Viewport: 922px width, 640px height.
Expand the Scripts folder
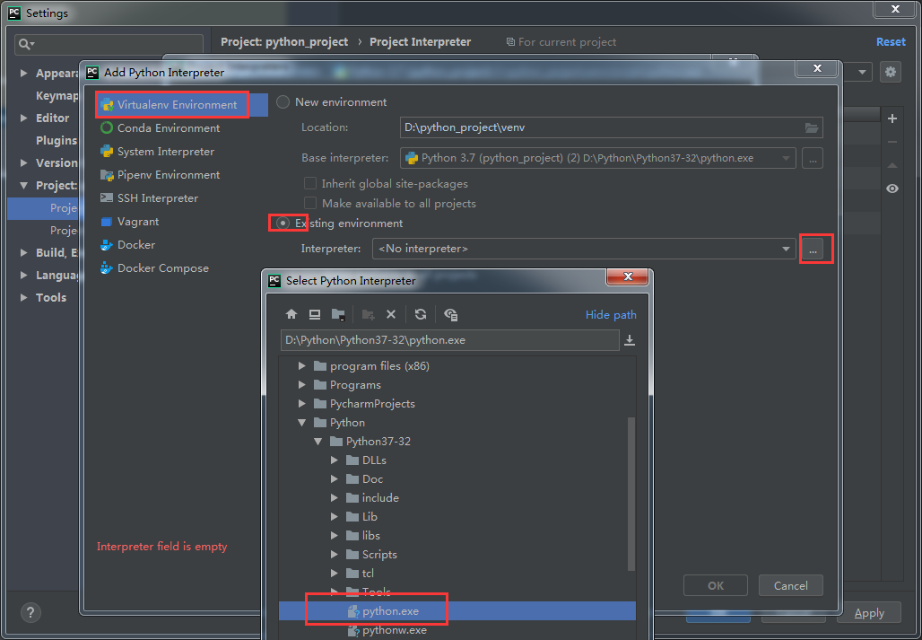point(334,554)
